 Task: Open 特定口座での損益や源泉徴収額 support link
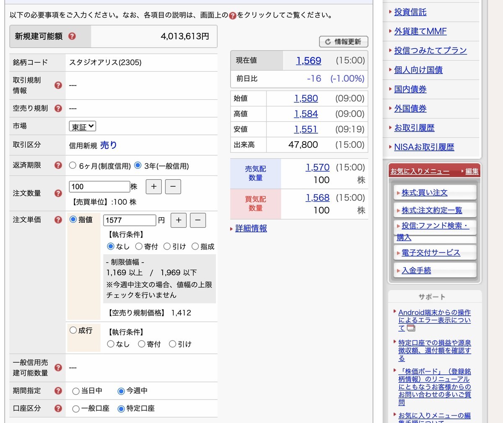pos(434,351)
